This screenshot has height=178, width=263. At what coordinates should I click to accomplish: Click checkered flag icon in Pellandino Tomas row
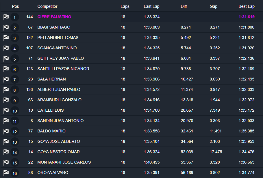point(6,38)
